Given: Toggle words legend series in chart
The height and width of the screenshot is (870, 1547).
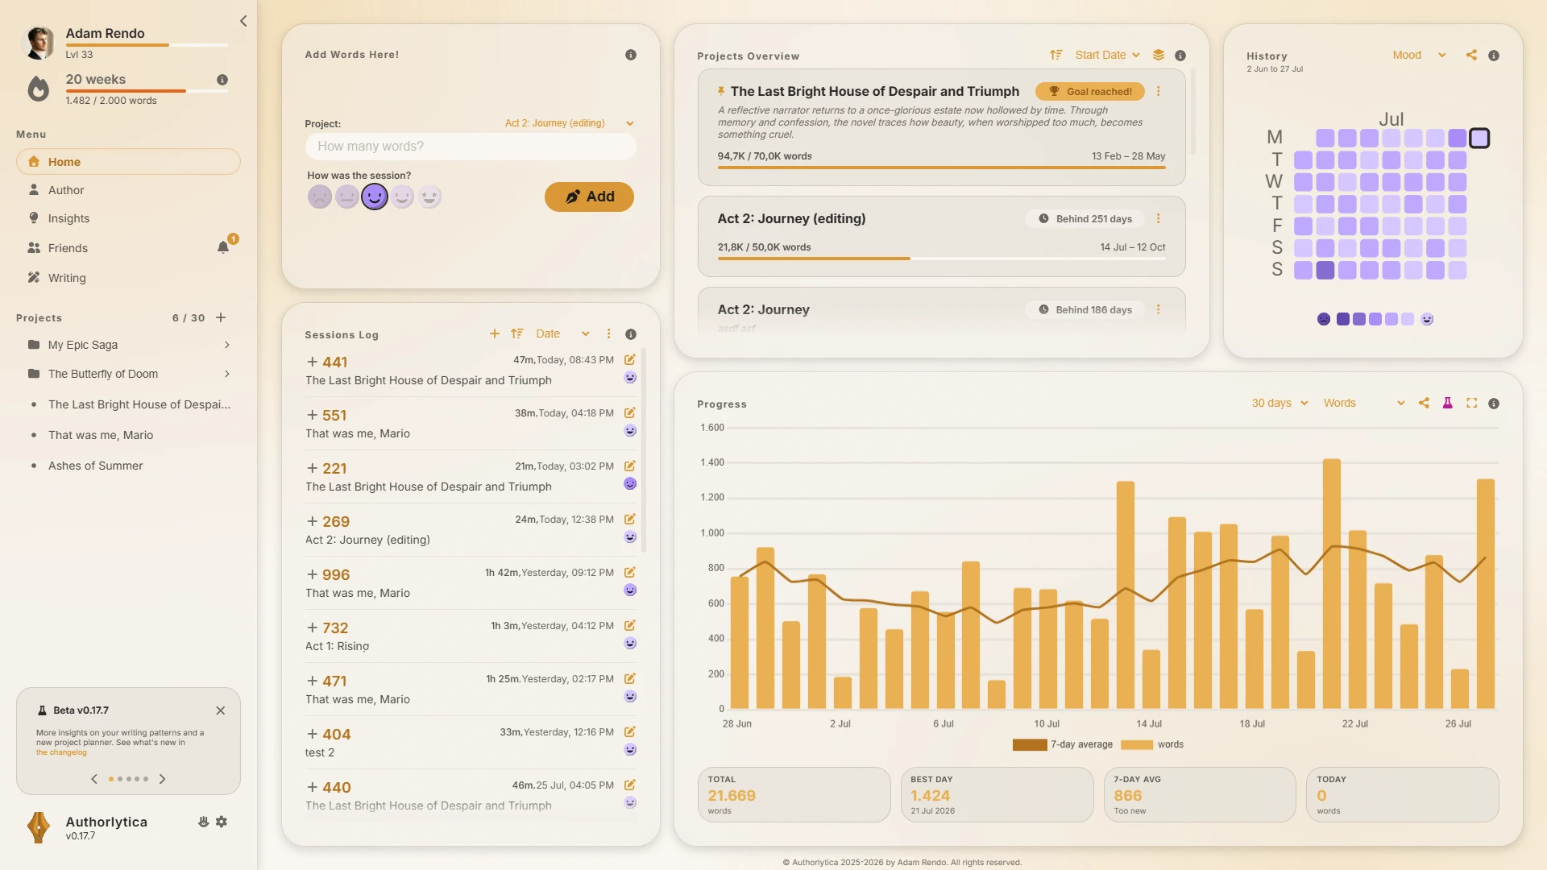Looking at the screenshot, I should click(x=1152, y=744).
